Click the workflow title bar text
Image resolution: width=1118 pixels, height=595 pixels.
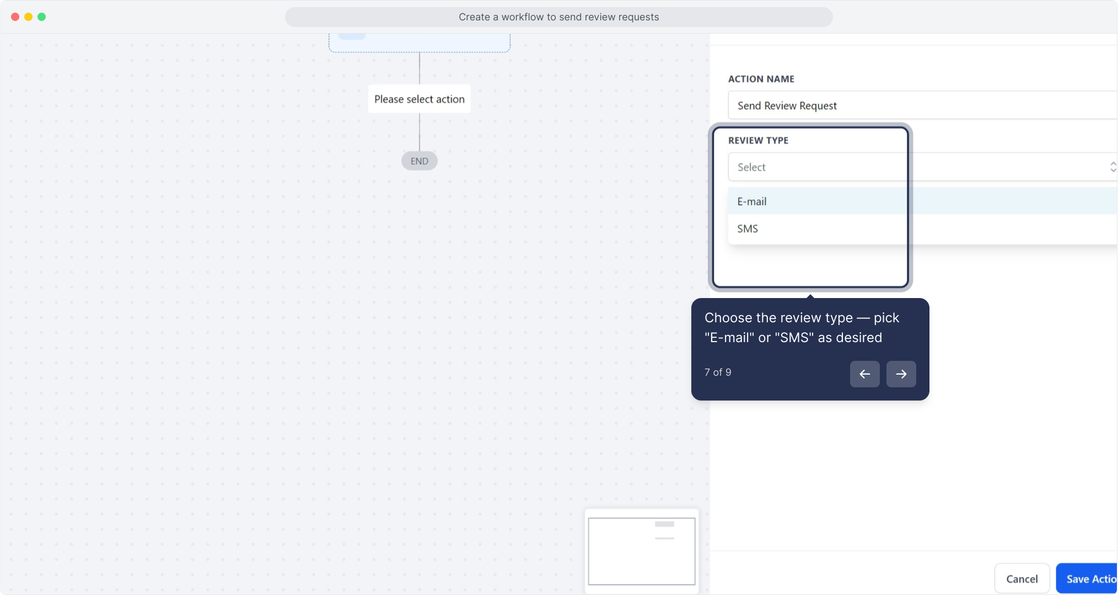558,17
